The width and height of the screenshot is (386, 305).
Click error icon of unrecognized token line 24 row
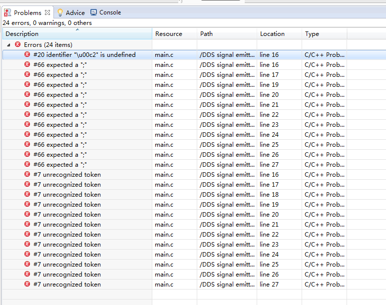coord(27,254)
